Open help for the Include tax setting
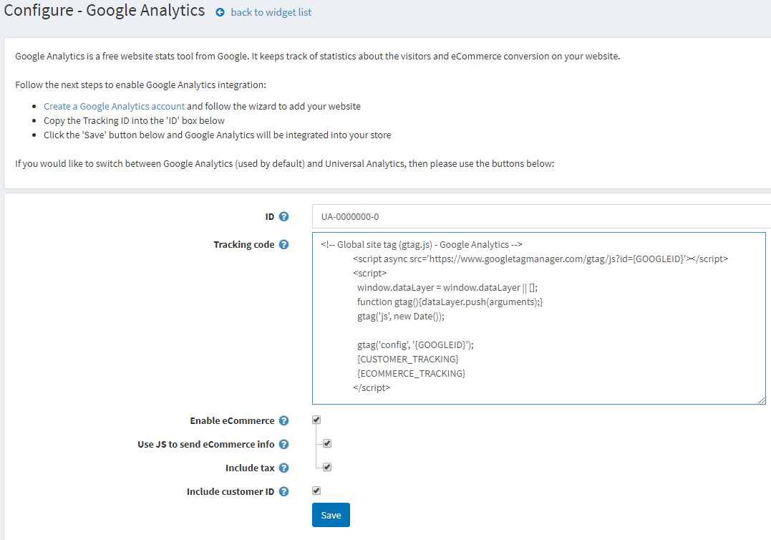 point(284,468)
